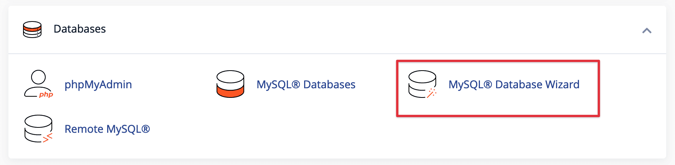Click the Databases section heading text
Screen dimensions: 675x165
pyautogui.click(x=79, y=29)
